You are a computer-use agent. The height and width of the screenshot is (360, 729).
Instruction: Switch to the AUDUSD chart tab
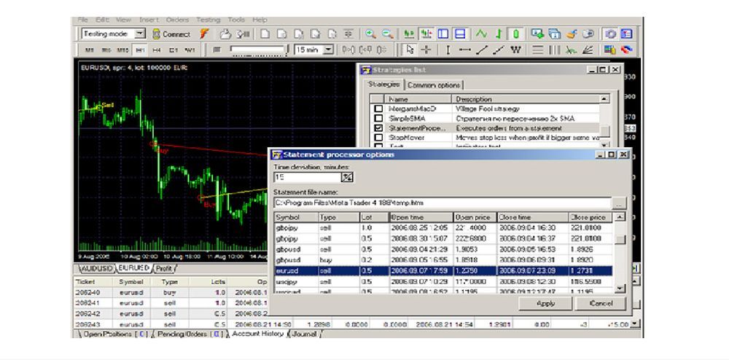coord(96,268)
